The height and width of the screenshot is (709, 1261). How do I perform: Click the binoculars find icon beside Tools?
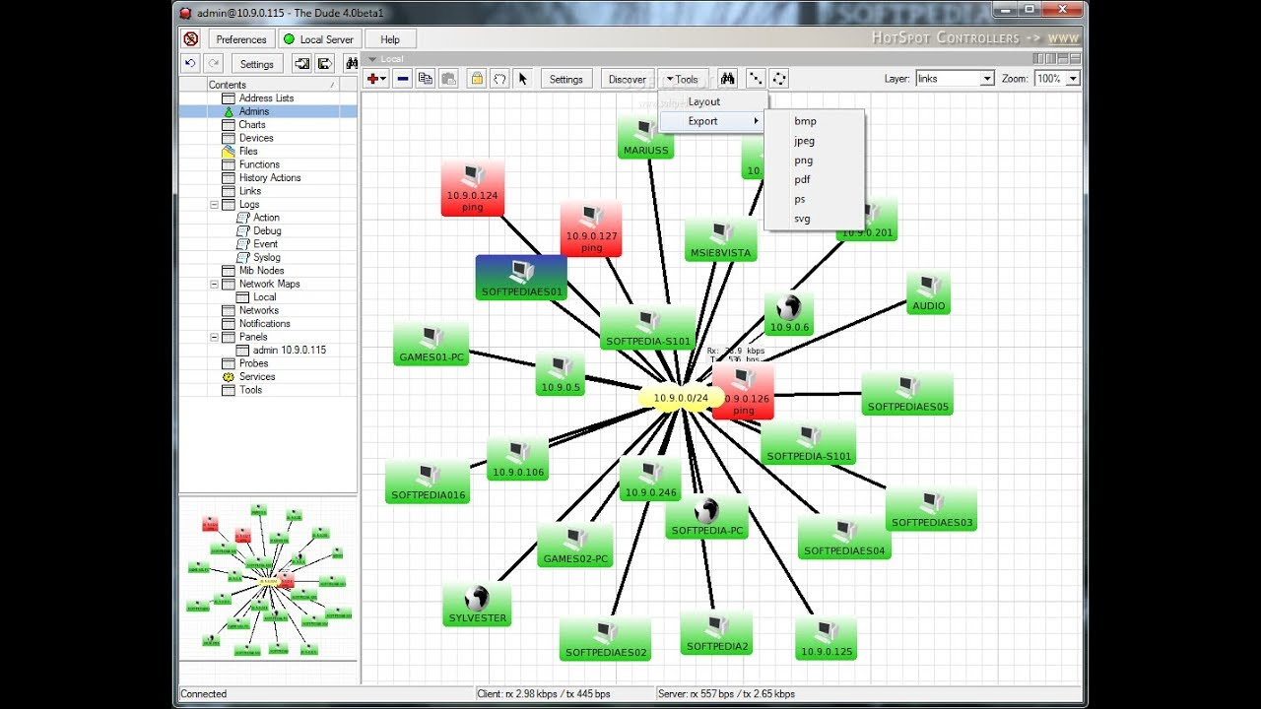(728, 79)
